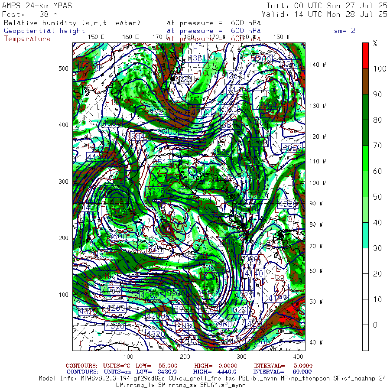Click the pale green 40–50% colorbar segment
This screenshot has width=390, height=390.
click(x=365, y=209)
